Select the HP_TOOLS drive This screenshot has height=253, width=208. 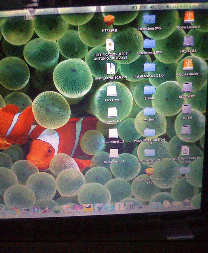[188, 41]
